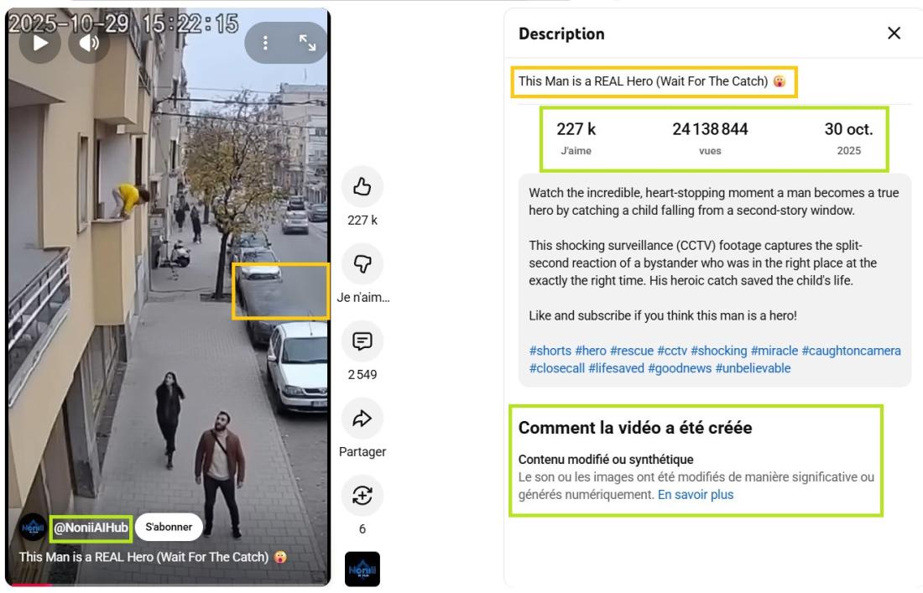Mute the video with the speaker icon
Screen dimensions: 923x593
89,43
